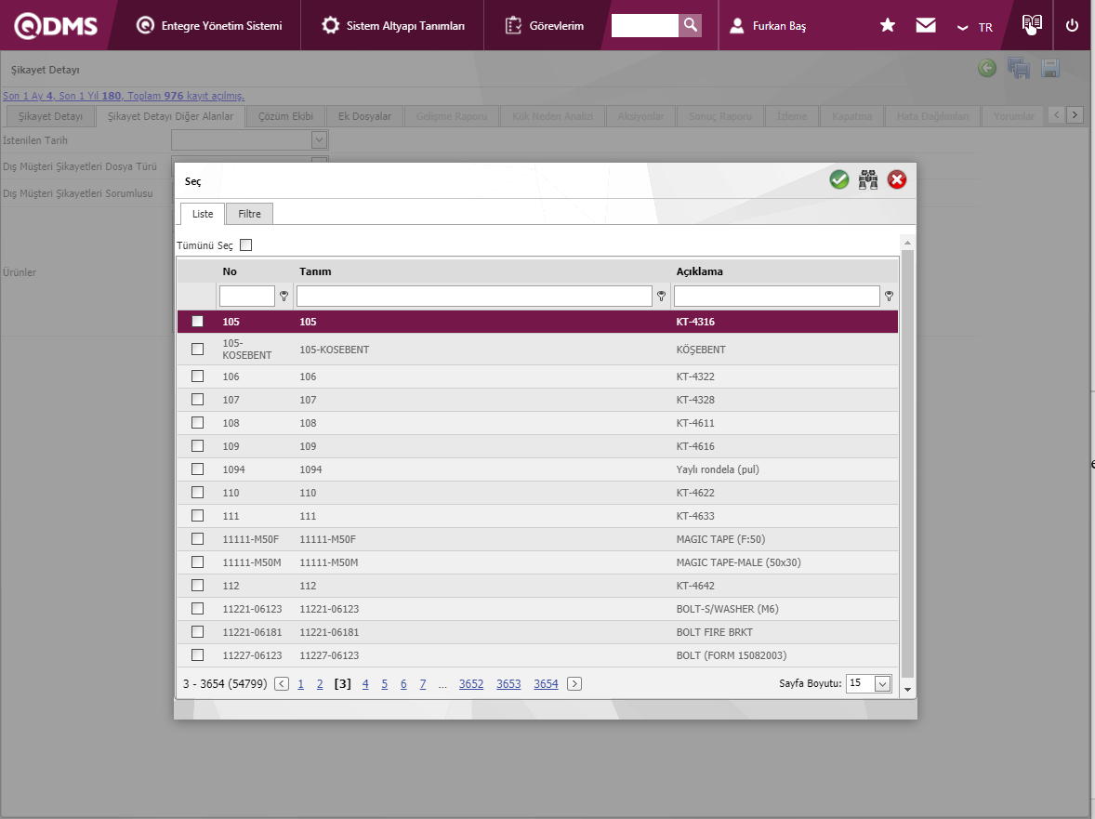Confirm selection with the green checkmark icon
The image size is (1095, 819).
coord(839,180)
